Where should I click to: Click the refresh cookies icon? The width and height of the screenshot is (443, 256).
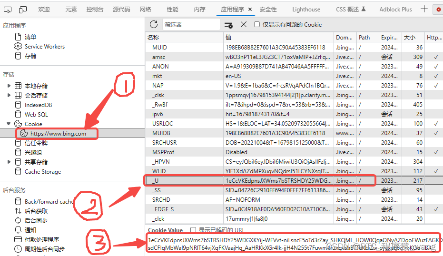pos(154,24)
